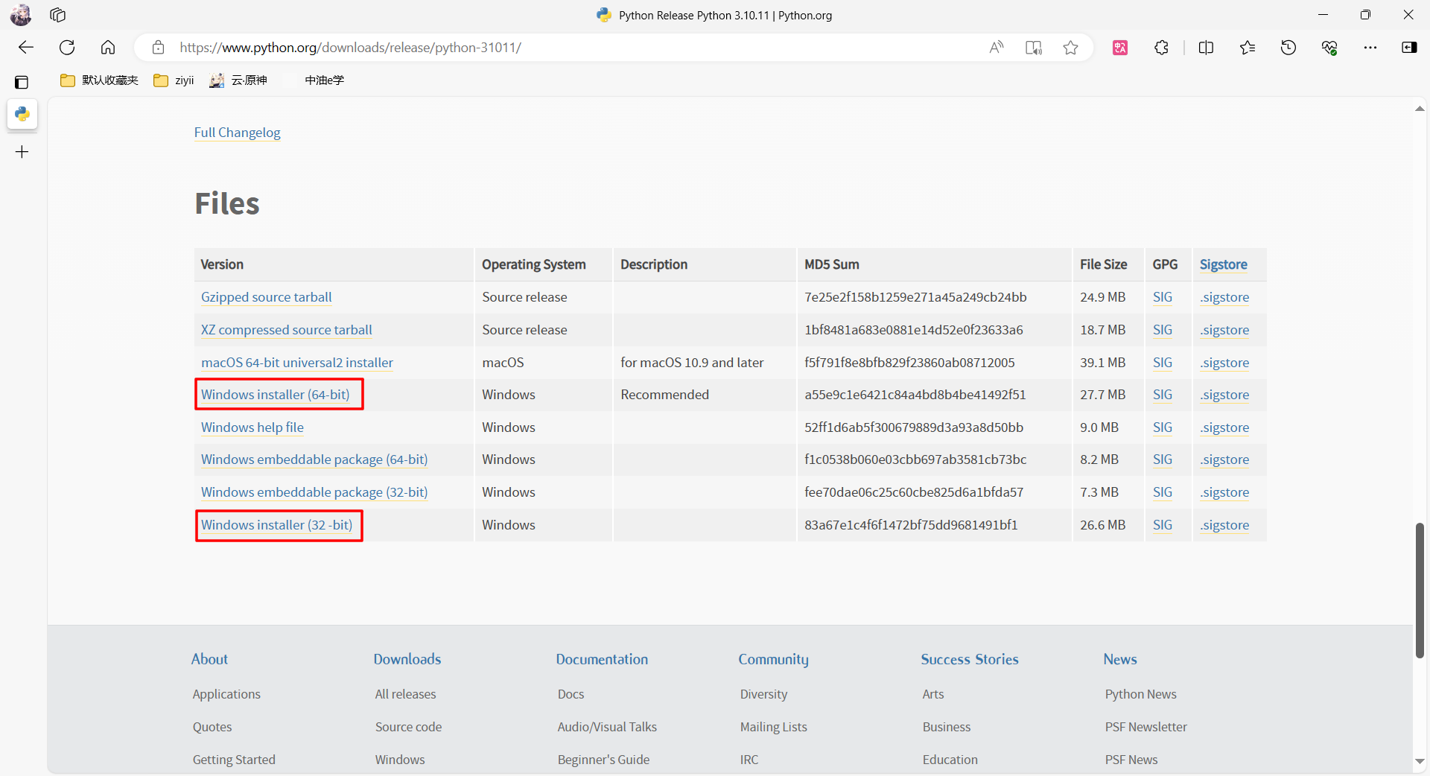
Task: Open the translate extension icon
Action: click(x=1120, y=48)
